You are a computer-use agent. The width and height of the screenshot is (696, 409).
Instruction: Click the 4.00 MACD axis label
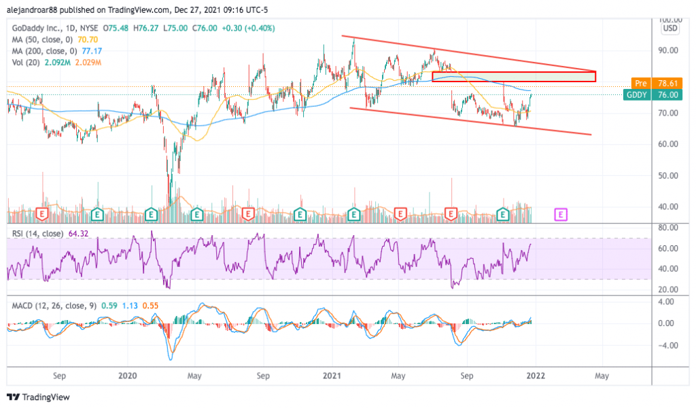click(666, 302)
